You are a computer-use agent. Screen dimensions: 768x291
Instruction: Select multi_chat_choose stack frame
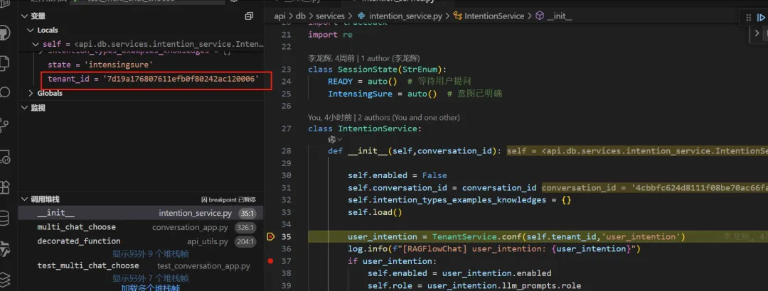coord(141,227)
